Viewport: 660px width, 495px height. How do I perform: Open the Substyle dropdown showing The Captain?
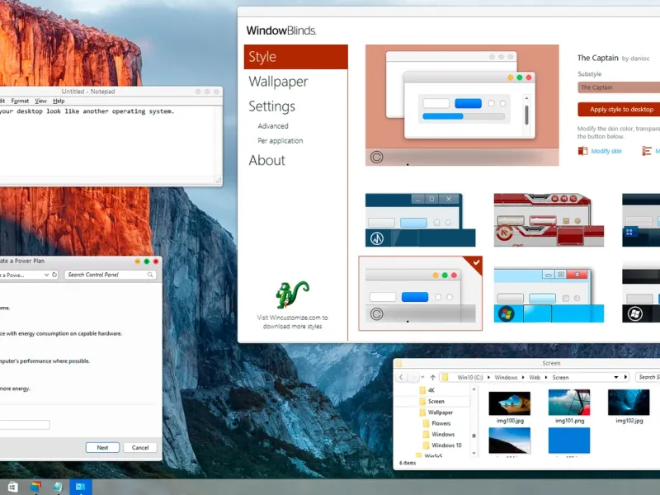pyautogui.click(x=619, y=87)
